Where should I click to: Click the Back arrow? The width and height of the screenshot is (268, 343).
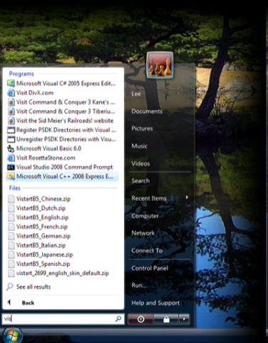(9, 302)
